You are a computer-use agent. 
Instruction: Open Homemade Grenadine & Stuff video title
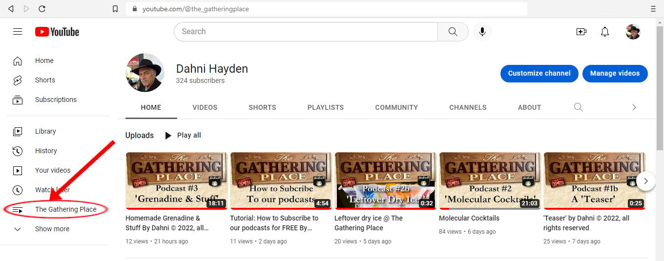(x=167, y=223)
